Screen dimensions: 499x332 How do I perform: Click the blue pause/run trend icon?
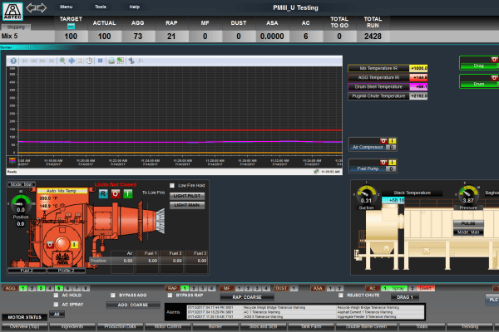point(101,61)
